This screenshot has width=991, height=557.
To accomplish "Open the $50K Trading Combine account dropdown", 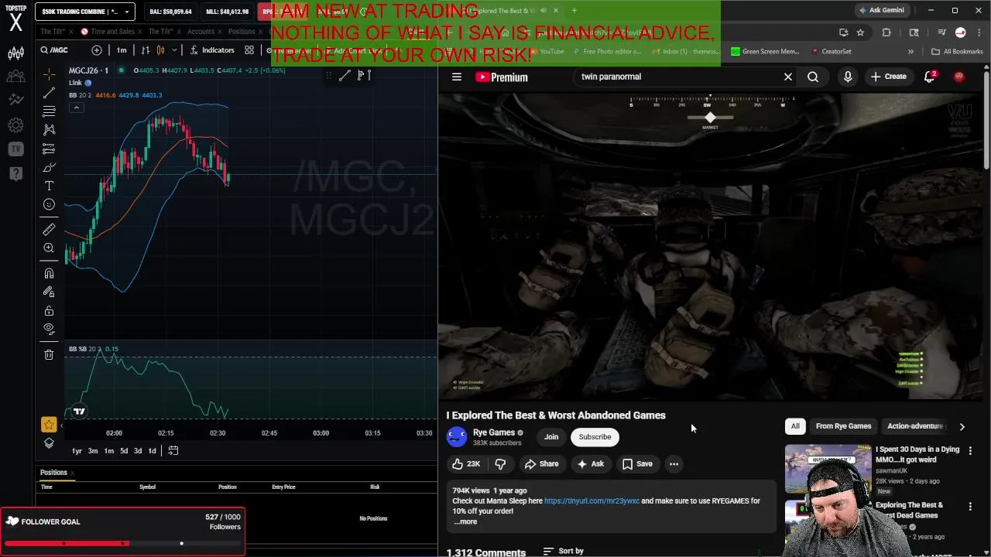I will point(85,12).
